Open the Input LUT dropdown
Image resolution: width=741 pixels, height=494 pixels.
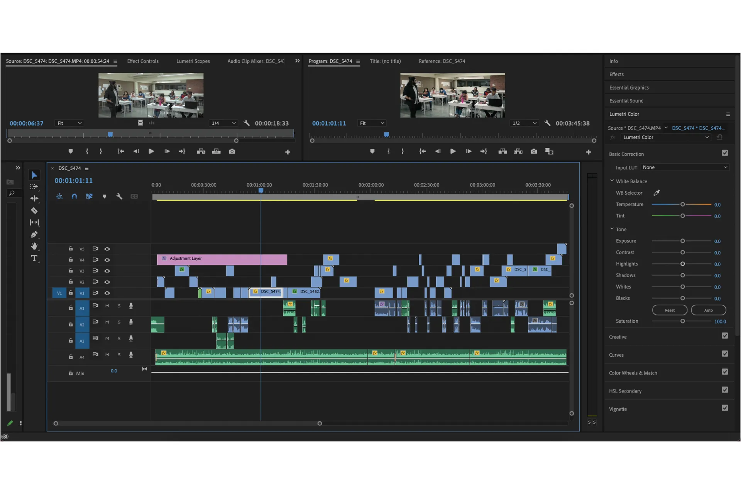tap(684, 167)
